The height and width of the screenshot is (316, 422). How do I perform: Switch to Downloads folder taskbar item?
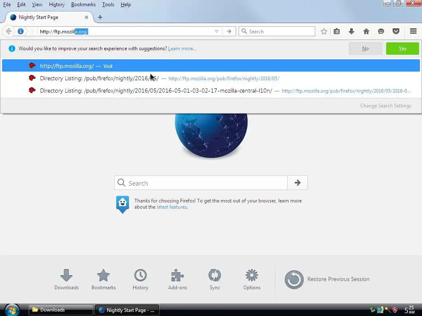(61, 310)
